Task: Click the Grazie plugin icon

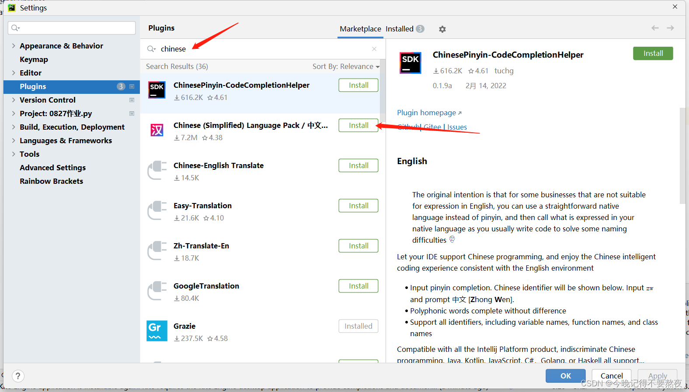Action: pos(157,330)
